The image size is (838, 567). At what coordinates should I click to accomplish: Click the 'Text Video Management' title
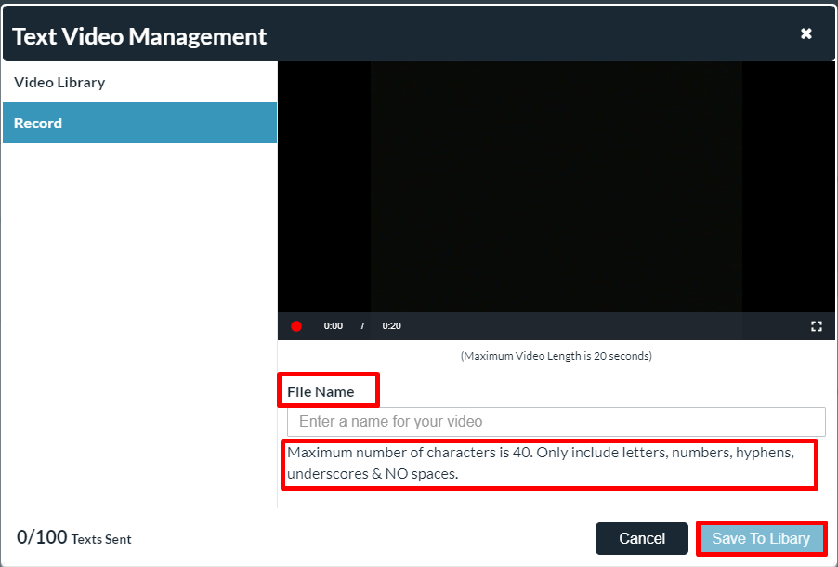tap(139, 36)
